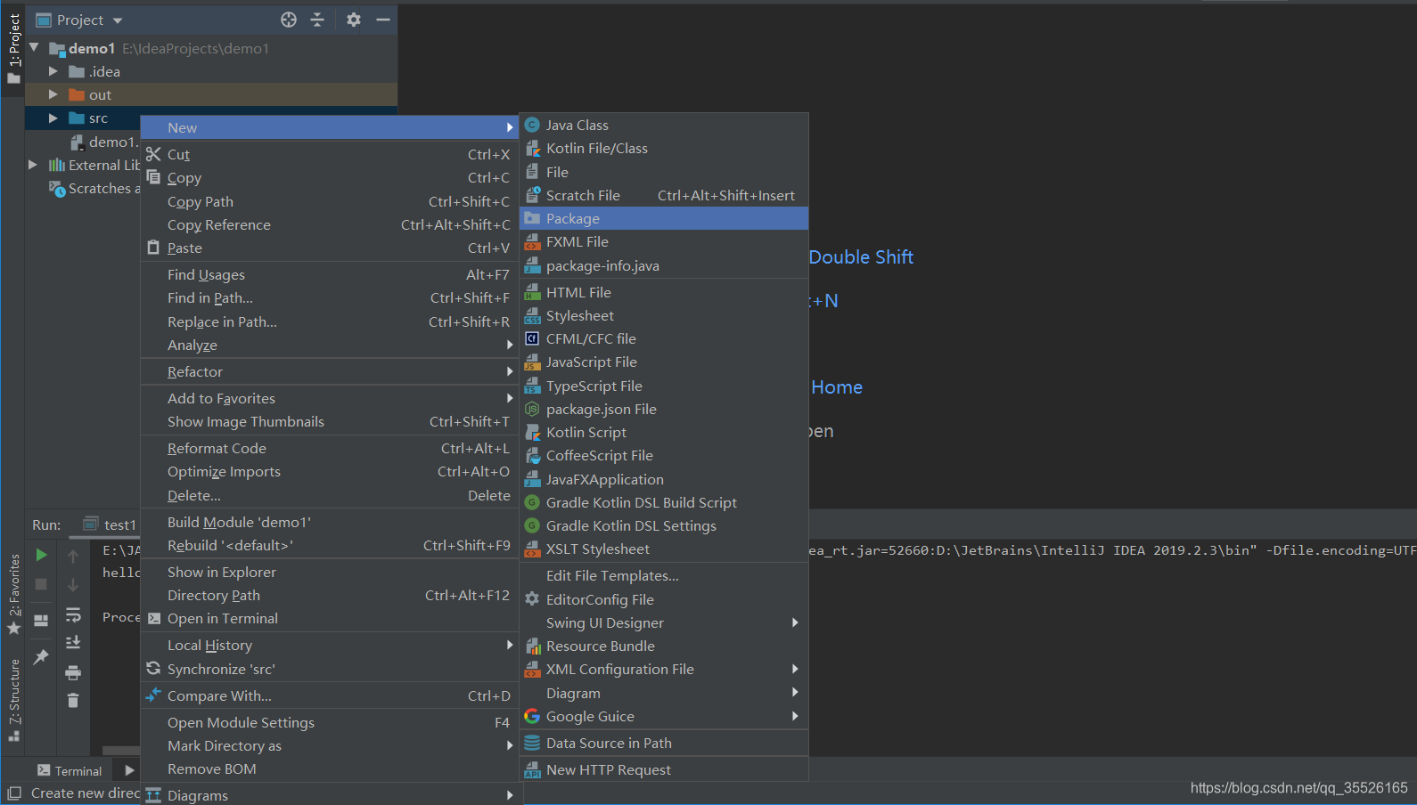Expand the .idea folder
1417x805 pixels.
(x=53, y=71)
